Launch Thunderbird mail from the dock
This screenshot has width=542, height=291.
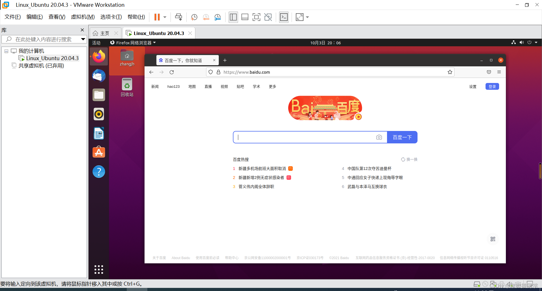[x=99, y=76]
